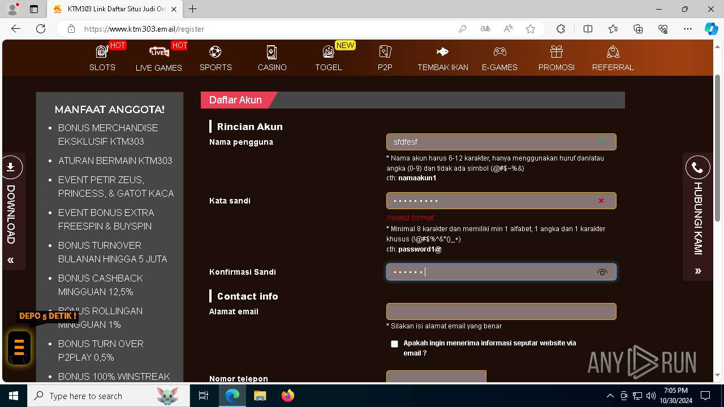Show password via eye icon in Konfirmasi Sandi
Image resolution: width=724 pixels, height=407 pixels.
(602, 272)
